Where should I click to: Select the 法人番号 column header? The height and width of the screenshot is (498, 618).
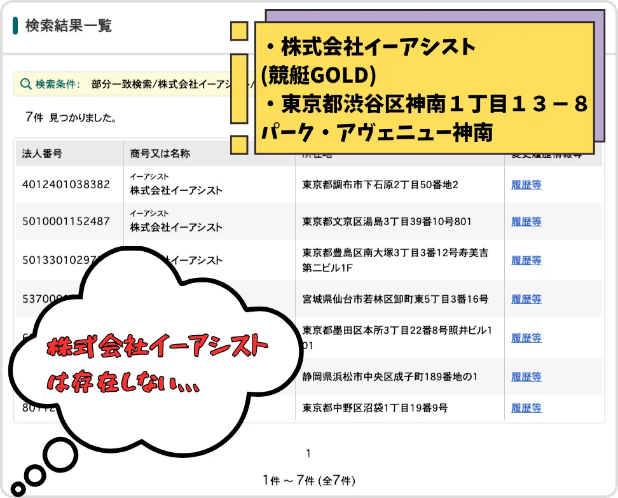pos(41,153)
